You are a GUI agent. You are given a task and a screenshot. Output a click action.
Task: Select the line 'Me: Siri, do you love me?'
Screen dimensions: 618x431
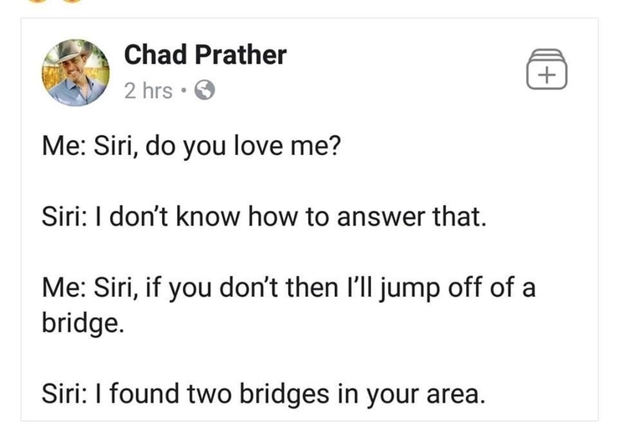click(190, 146)
